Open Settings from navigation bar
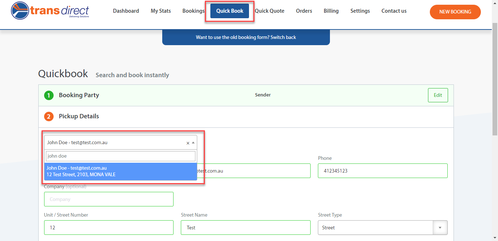This screenshot has height=241, width=498. coord(360,11)
